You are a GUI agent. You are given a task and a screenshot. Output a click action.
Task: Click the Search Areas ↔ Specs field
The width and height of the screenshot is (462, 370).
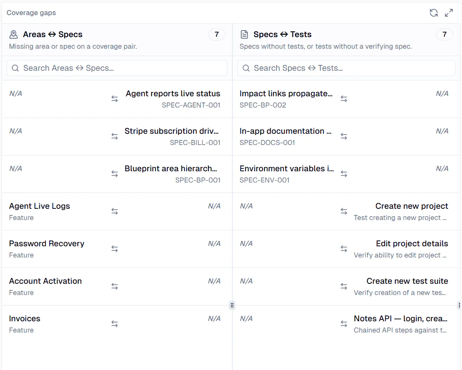[x=117, y=68]
